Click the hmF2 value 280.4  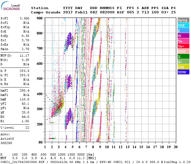pyautogui.click(x=24, y=90)
